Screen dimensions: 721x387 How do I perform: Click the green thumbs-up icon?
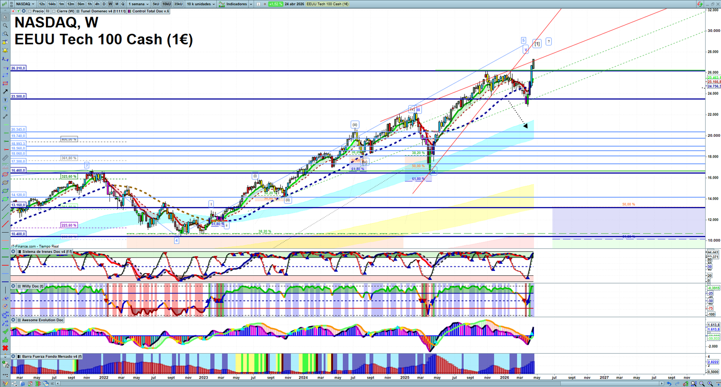(x=5, y=340)
